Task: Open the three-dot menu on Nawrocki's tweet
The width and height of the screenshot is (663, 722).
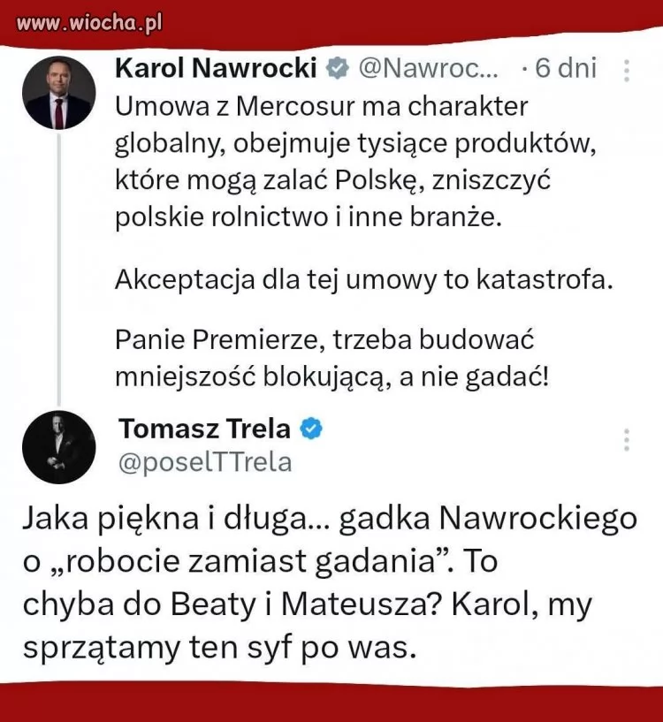Action: tap(627, 71)
